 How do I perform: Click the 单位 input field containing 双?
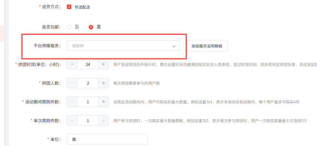[107, 139]
